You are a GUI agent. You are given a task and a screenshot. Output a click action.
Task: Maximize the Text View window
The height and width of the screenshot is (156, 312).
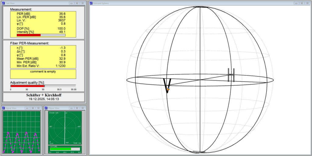[77, 3]
